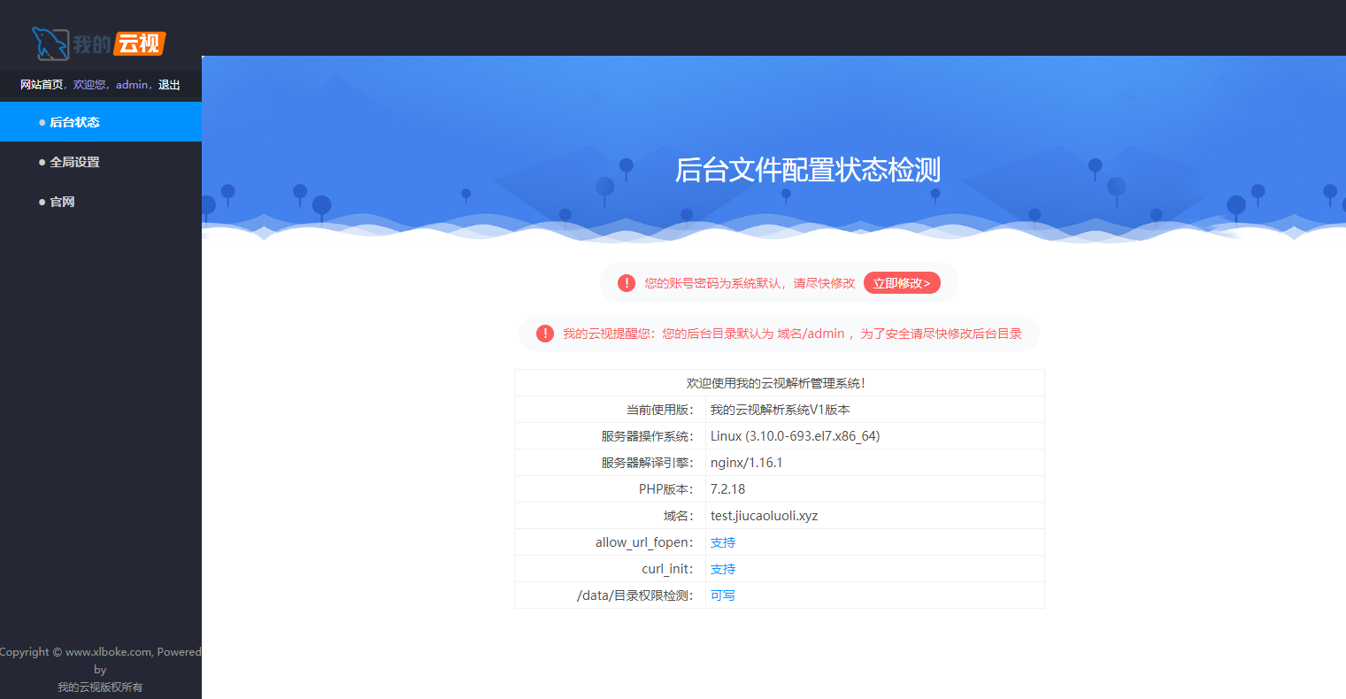Screen dimensions: 1346x699
Task: Click the 我的云视 dolphin logo
Action: [x=99, y=43]
